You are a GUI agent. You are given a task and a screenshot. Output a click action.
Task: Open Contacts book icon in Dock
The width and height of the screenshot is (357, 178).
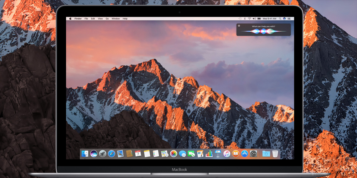pos(129,154)
